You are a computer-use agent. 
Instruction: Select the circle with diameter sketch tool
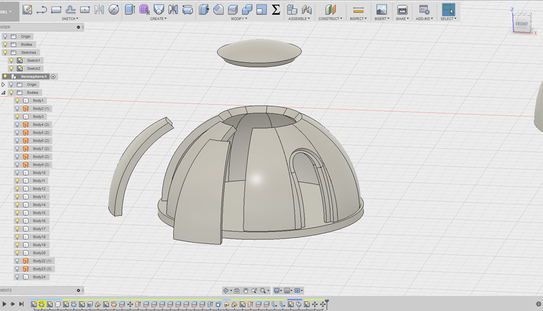[x=114, y=10]
